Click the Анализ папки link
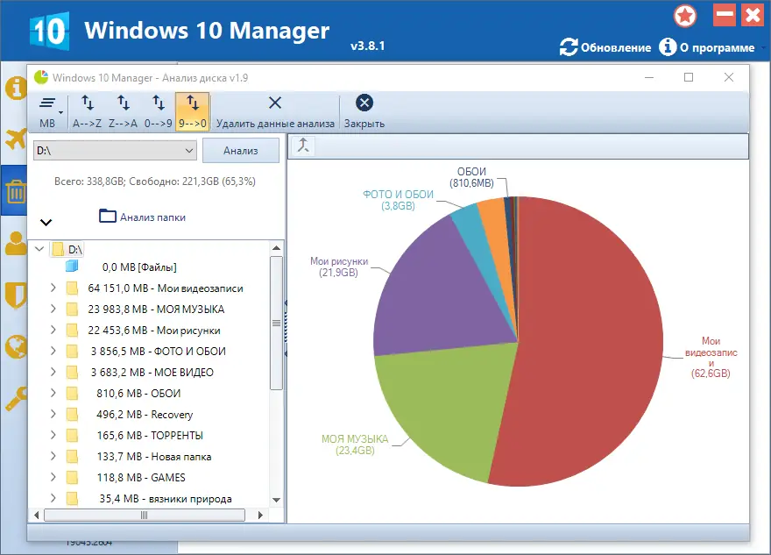The image size is (771, 555). click(x=142, y=217)
